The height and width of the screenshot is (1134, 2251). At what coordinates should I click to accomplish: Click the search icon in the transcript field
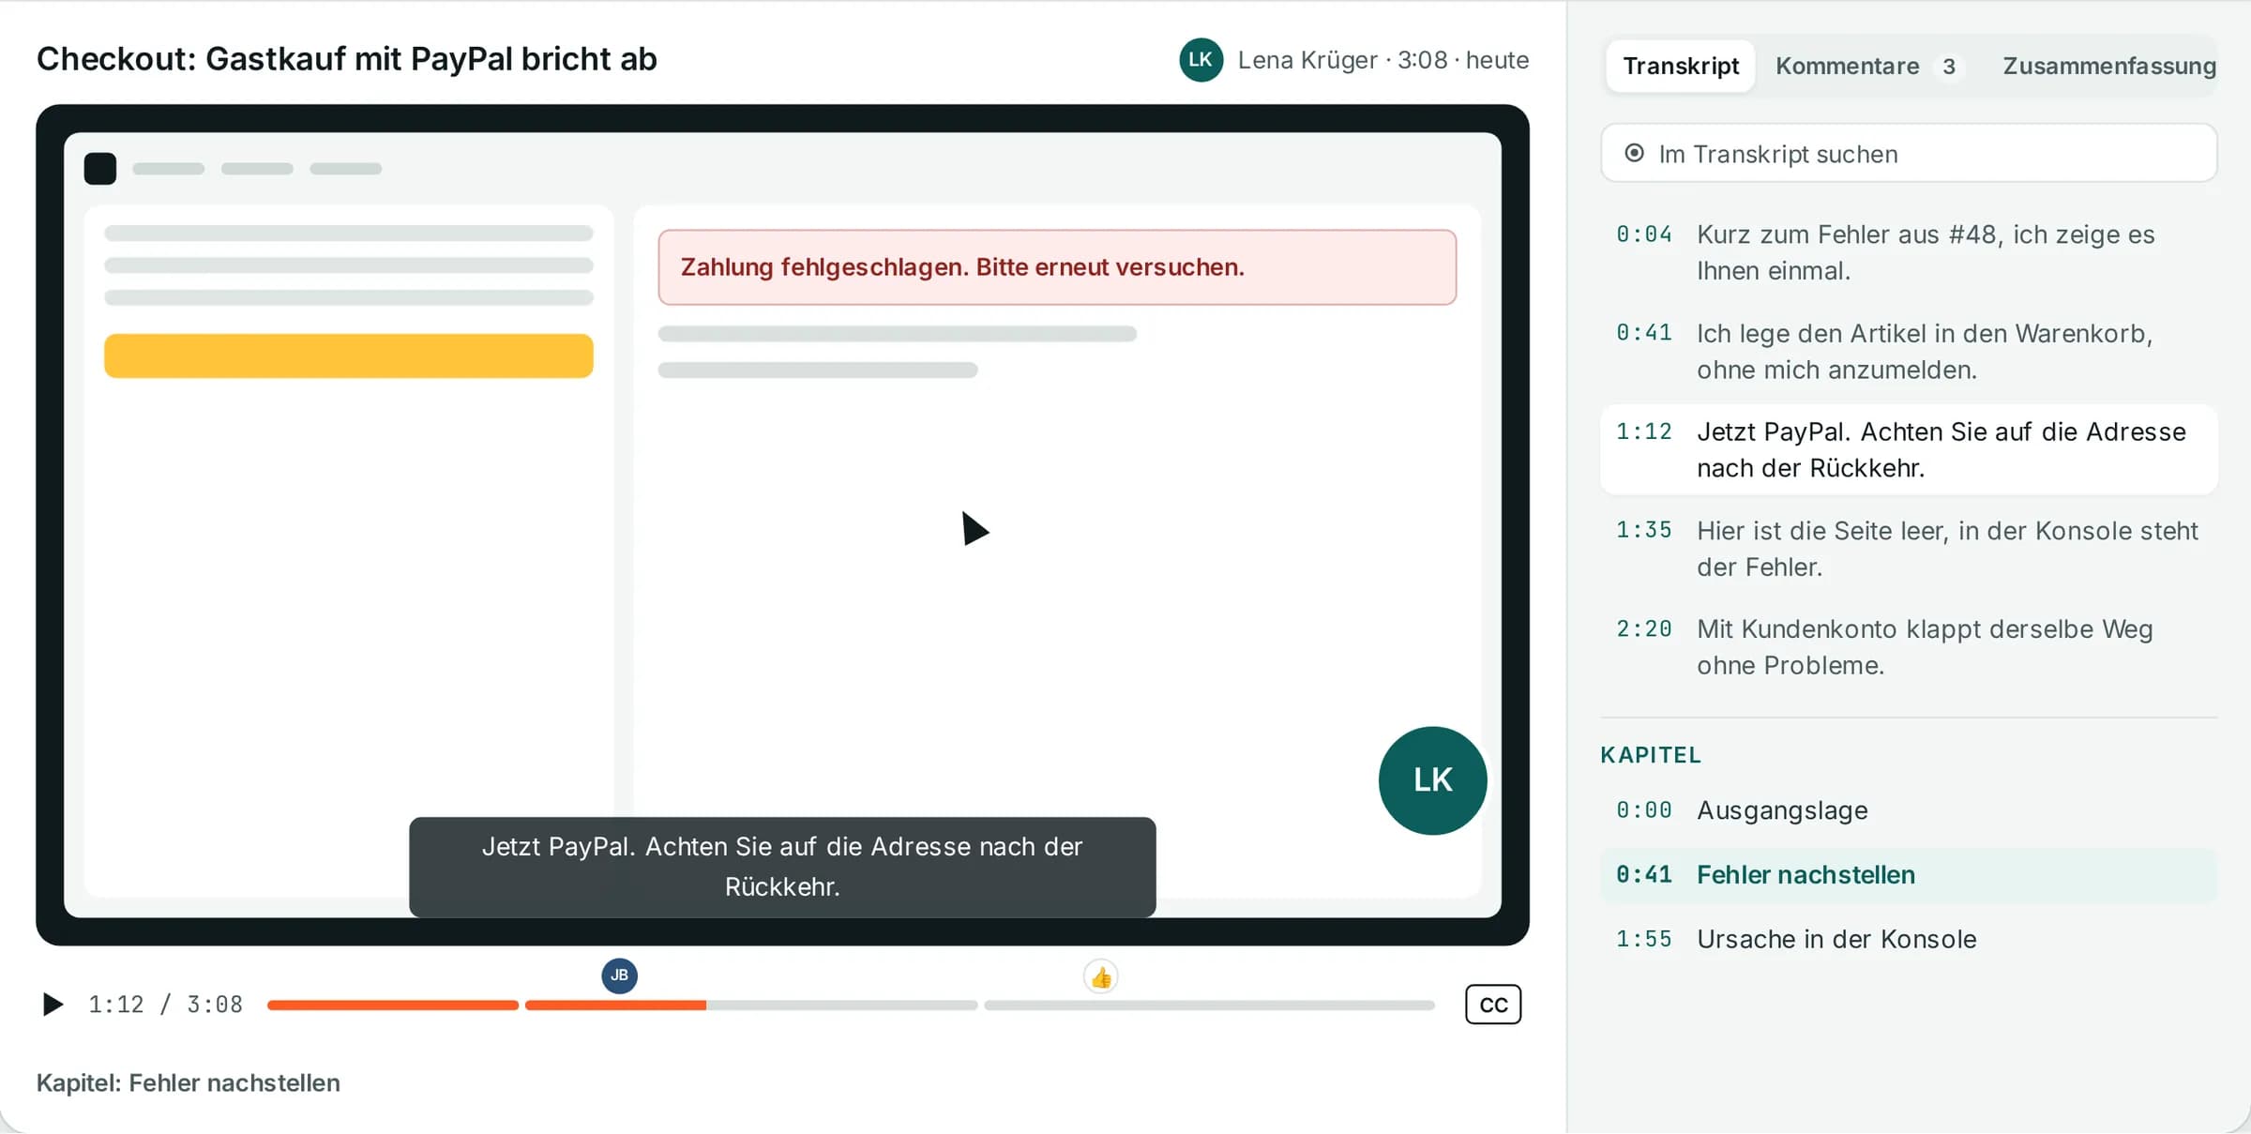(x=1634, y=153)
